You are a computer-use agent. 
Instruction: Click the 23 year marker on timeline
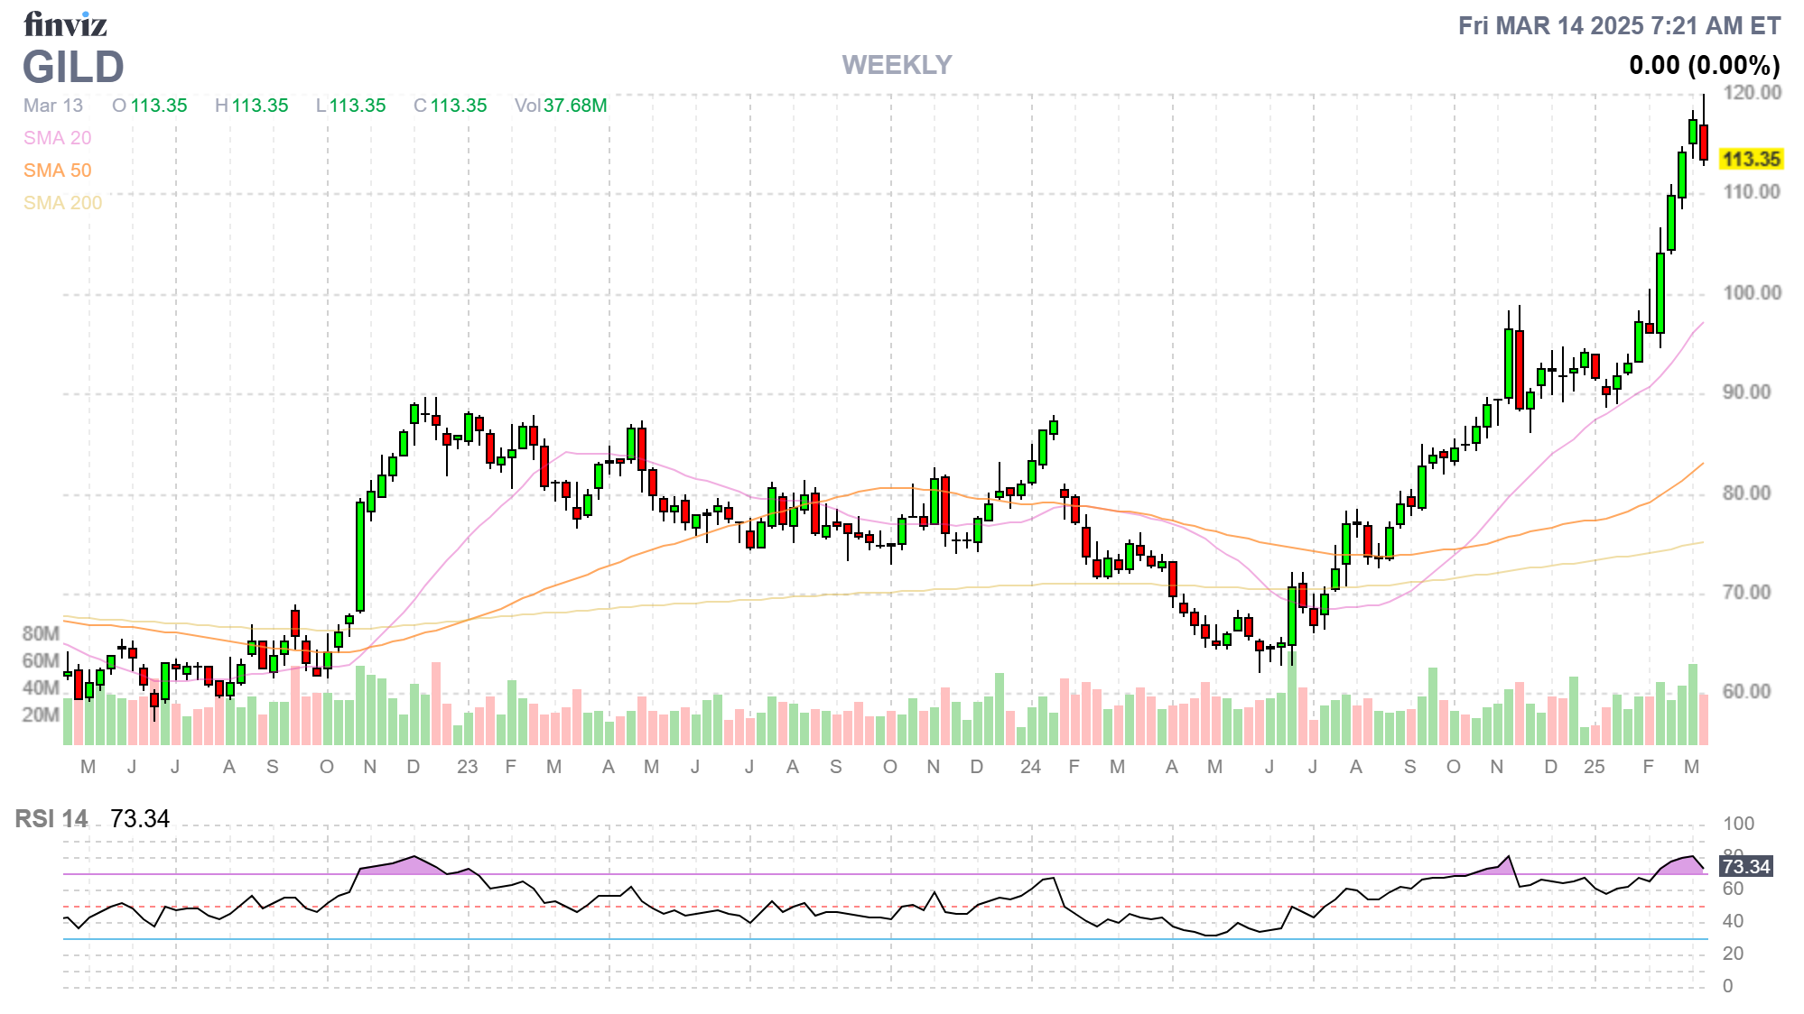[x=467, y=767]
